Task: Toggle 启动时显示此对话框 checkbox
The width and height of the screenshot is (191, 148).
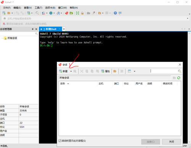Action: [60, 141]
